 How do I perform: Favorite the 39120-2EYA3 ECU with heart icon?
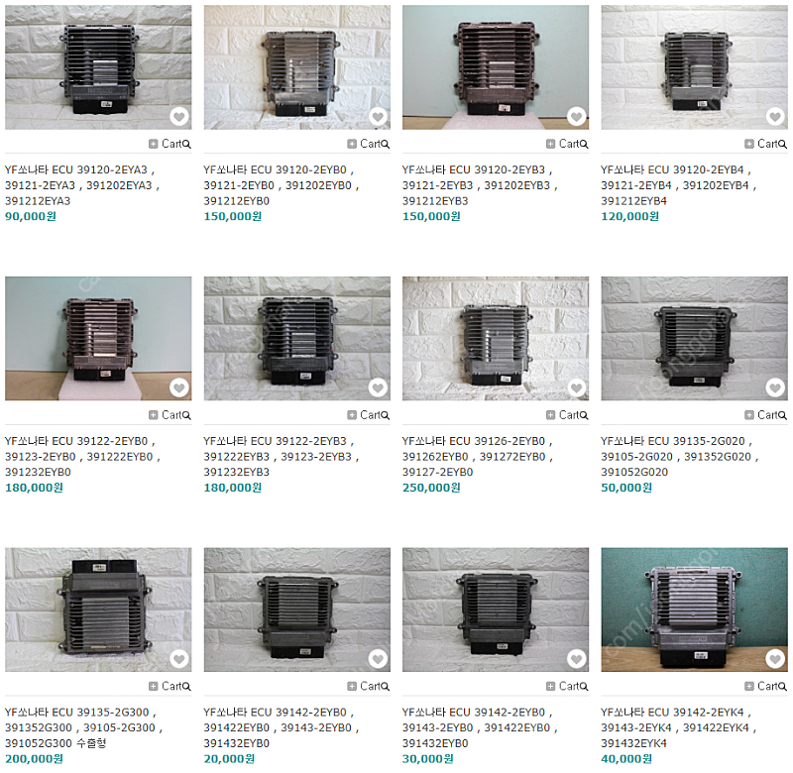click(179, 117)
